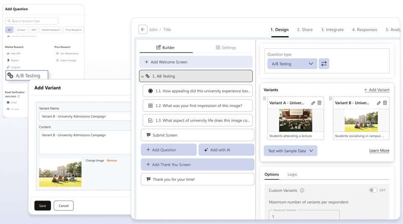Click Change Image link

point(95,161)
